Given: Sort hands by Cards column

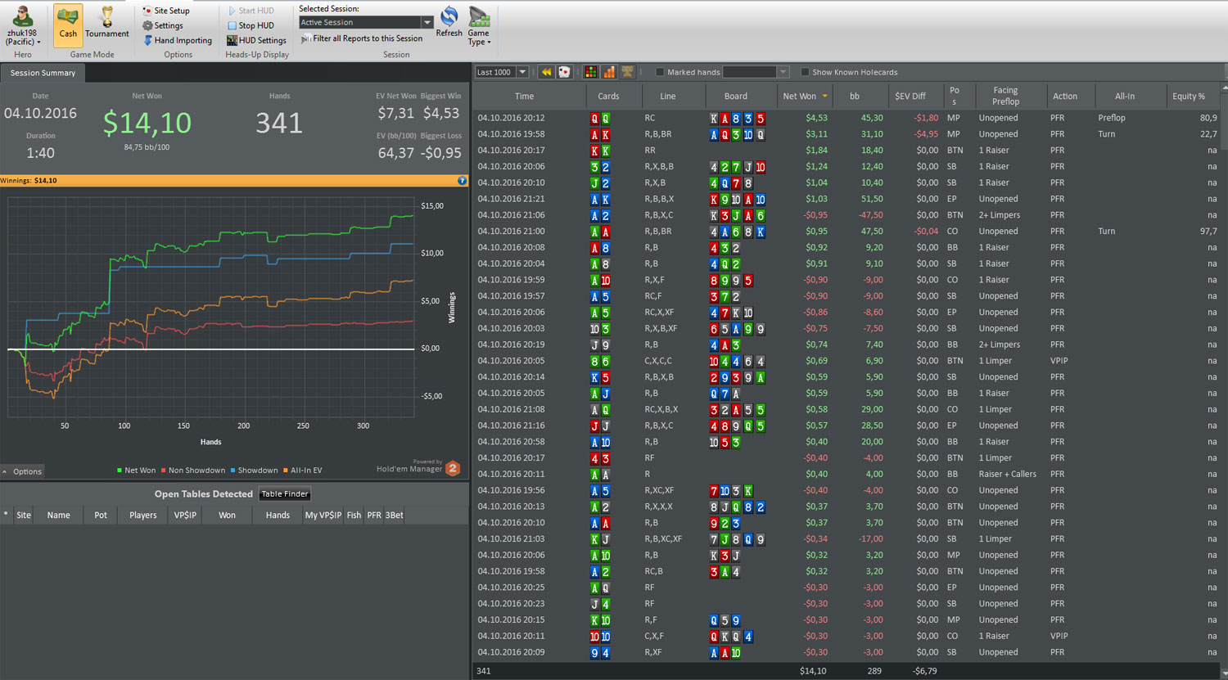Looking at the screenshot, I should 608,96.
